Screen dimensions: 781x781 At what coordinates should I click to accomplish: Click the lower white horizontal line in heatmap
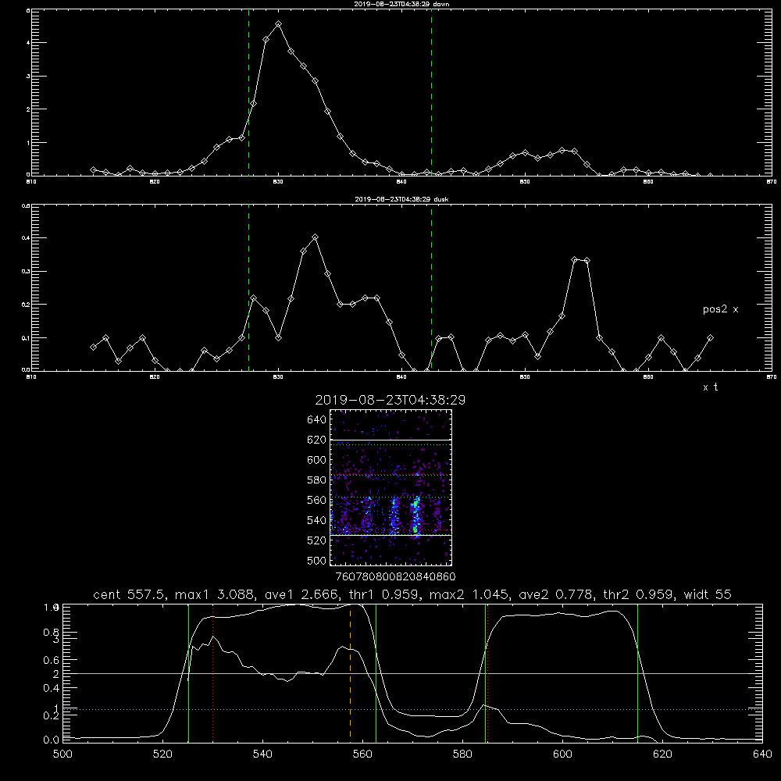point(390,535)
